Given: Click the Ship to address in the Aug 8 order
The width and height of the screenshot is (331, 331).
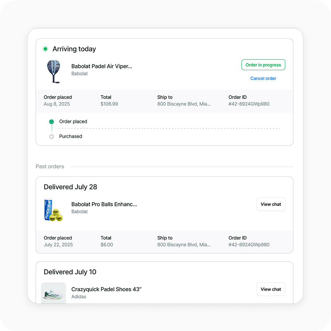Looking at the screenshot, I should (x=184, y=104).
